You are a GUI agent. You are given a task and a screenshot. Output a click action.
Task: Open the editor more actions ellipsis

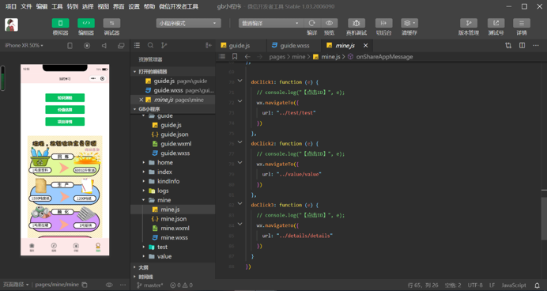point(536,46)
